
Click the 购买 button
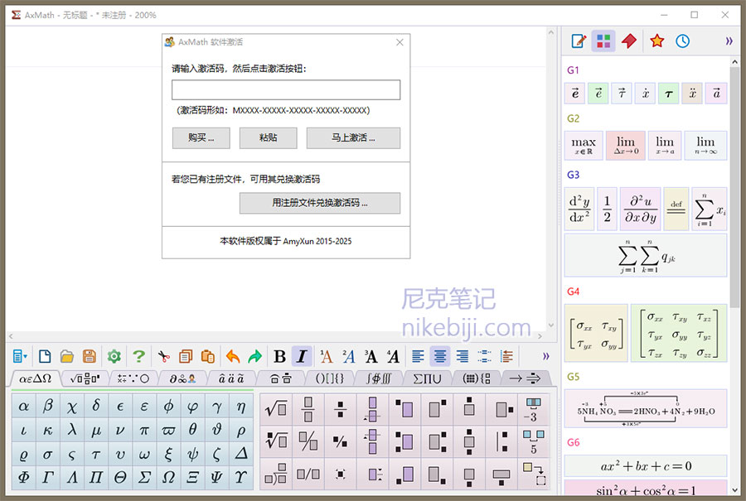tap(201, 137)
